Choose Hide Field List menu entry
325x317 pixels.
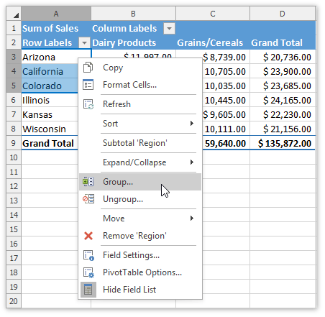point(140,290)
